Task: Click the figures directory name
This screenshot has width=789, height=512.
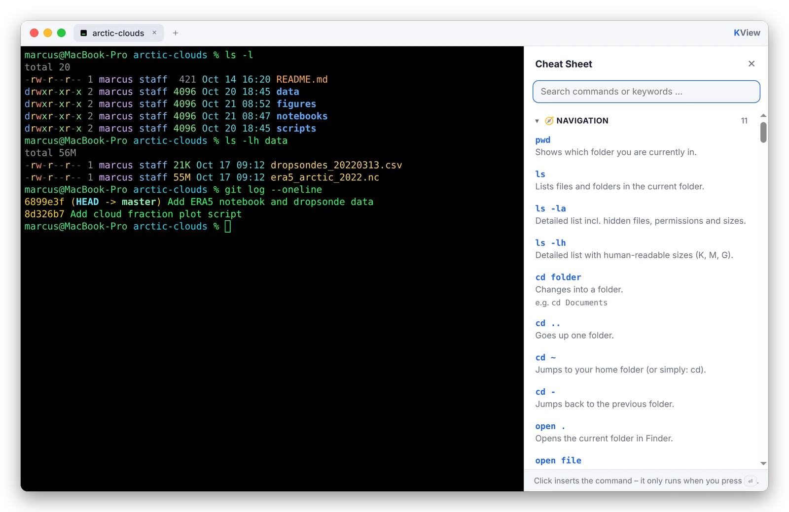Action: coord(296,104)
